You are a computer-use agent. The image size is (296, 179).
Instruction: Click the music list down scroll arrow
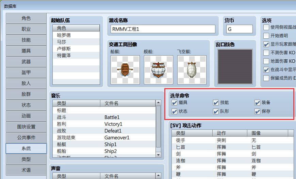(158, 155)
